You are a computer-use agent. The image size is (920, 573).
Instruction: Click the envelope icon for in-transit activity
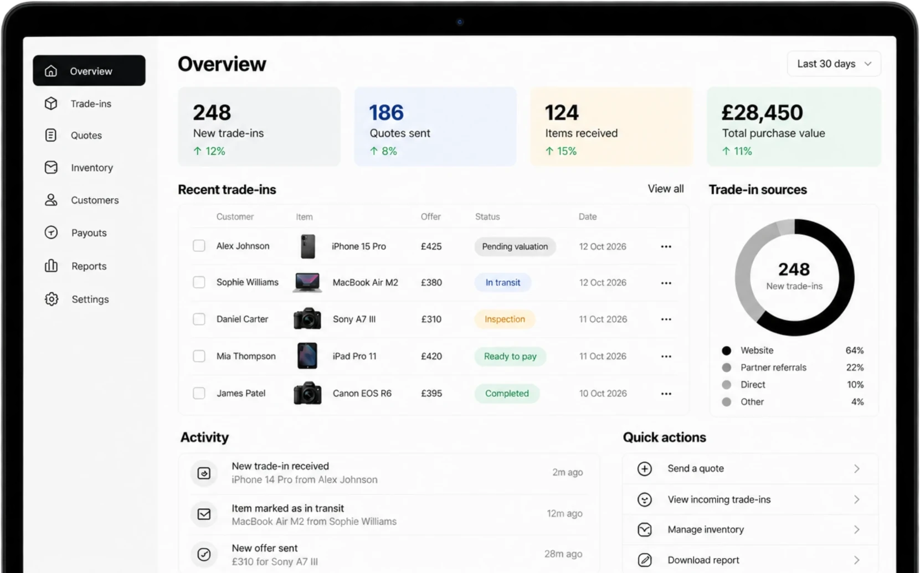coord(204,514)
